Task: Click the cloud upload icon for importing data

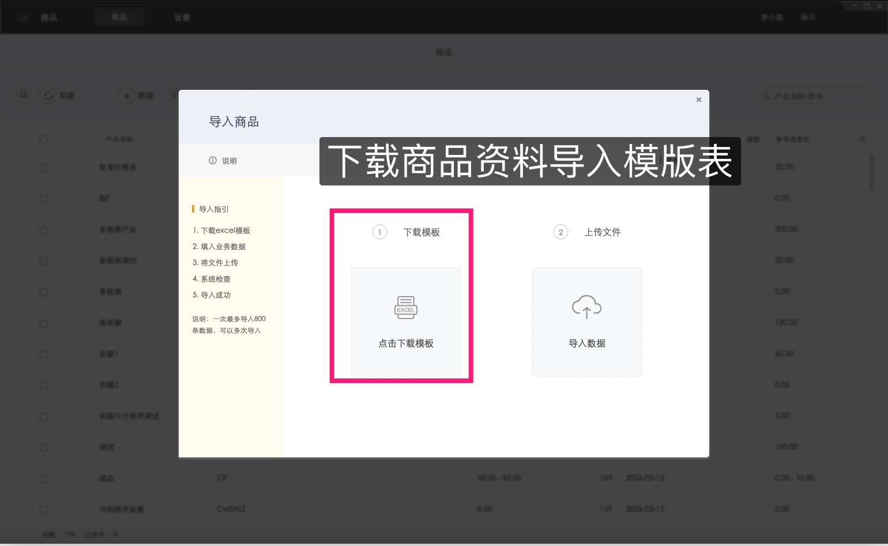Action: coord(586,308)
